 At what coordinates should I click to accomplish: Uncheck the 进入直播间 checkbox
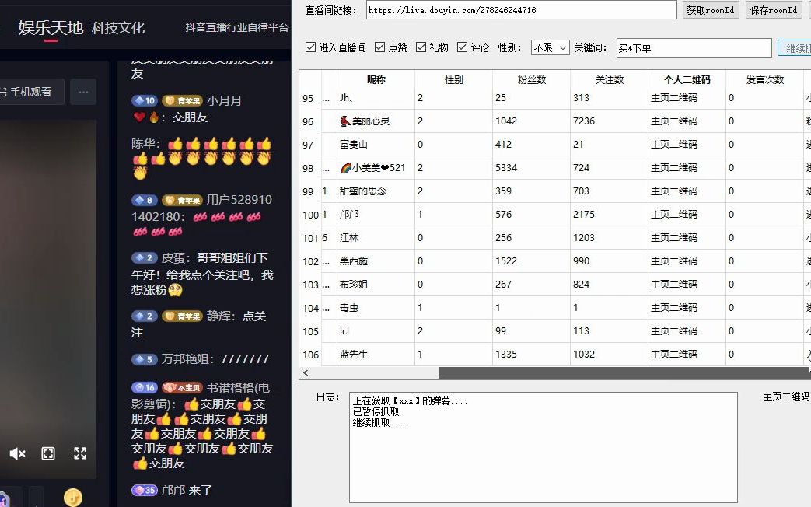[311, 46]
